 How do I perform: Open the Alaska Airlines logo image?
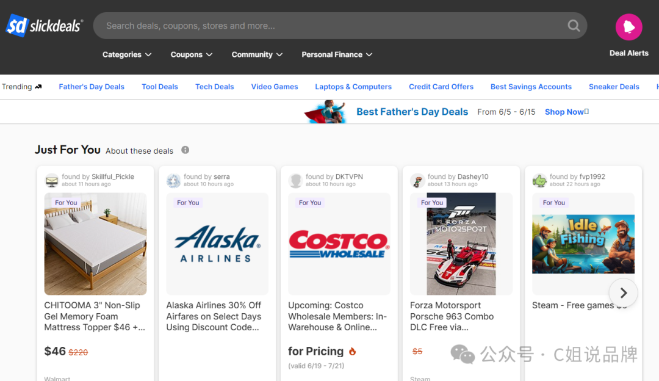[x=217, y=244]
